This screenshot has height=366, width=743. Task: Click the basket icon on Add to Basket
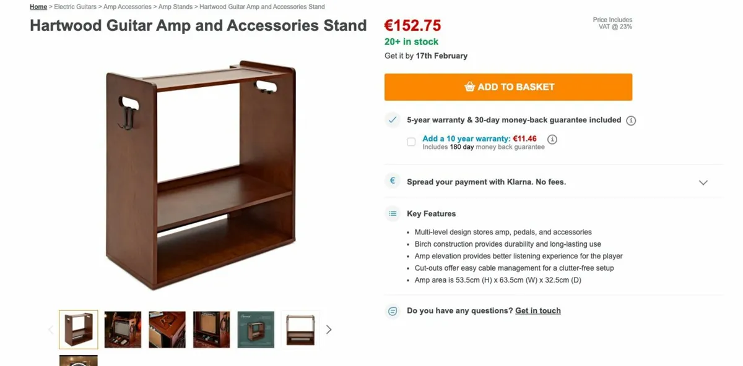click(471, 87)
